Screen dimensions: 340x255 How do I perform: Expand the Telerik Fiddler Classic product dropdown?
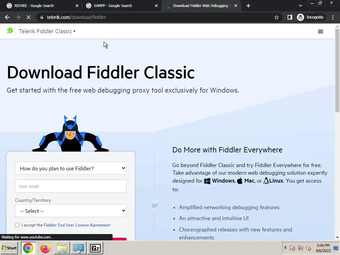coord(47,31)
